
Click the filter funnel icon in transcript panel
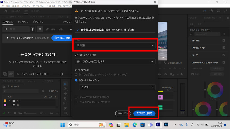(x=32, y=29)
